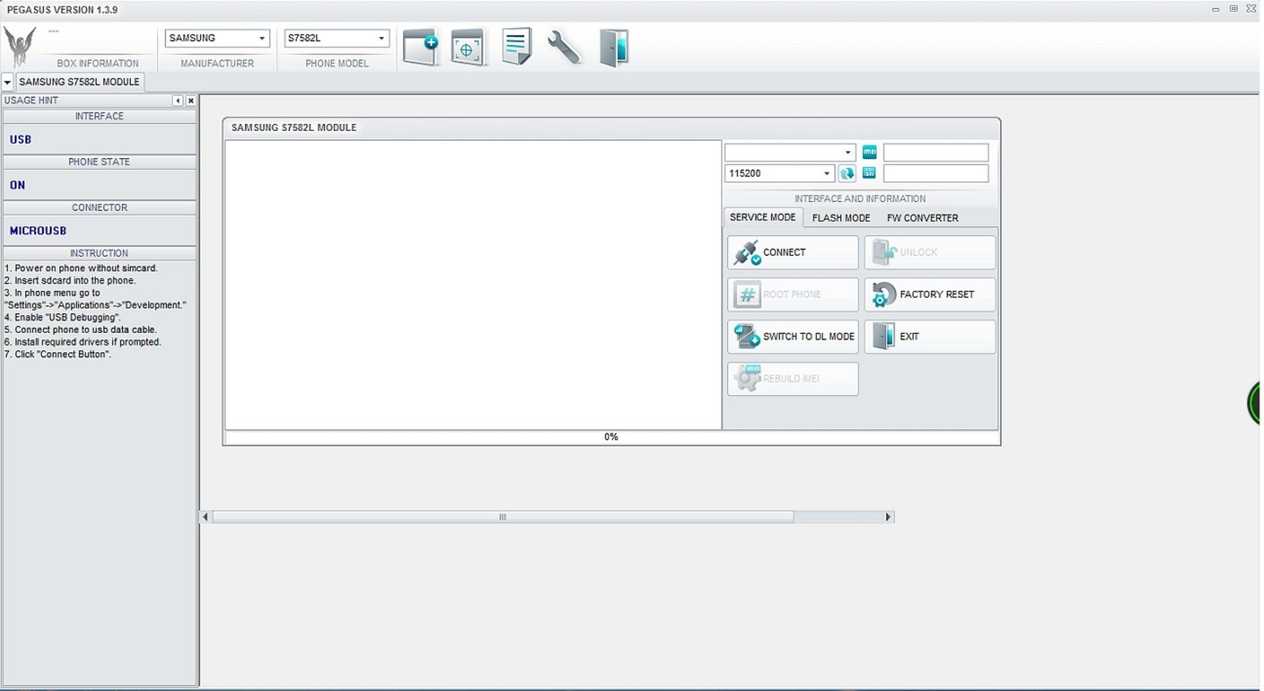Click 'INTERFACE AND INFORMATION' heading
1264x691 pixels.
[x=860, y=199]
